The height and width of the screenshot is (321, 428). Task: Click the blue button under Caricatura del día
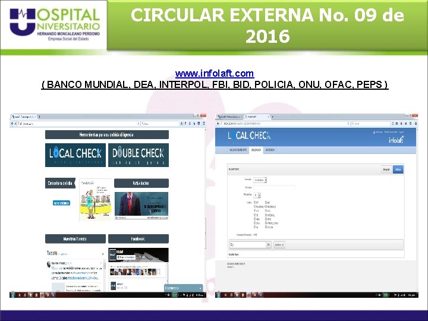pyautogui.click(x=61, y=203)
